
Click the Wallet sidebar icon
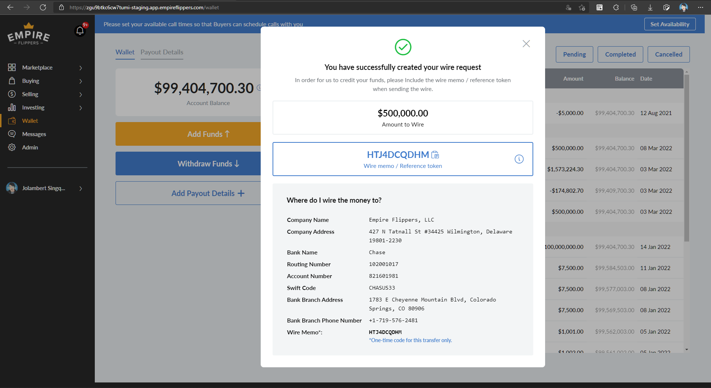12,121
